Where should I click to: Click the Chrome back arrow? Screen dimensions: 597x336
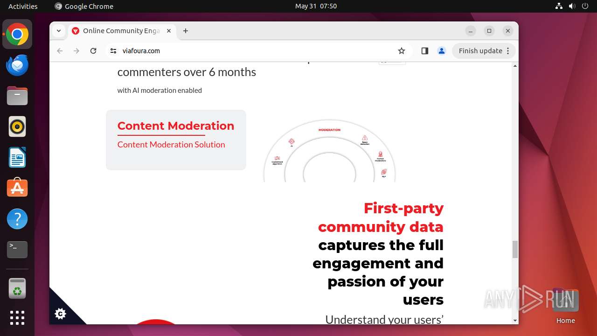(60, 51)
